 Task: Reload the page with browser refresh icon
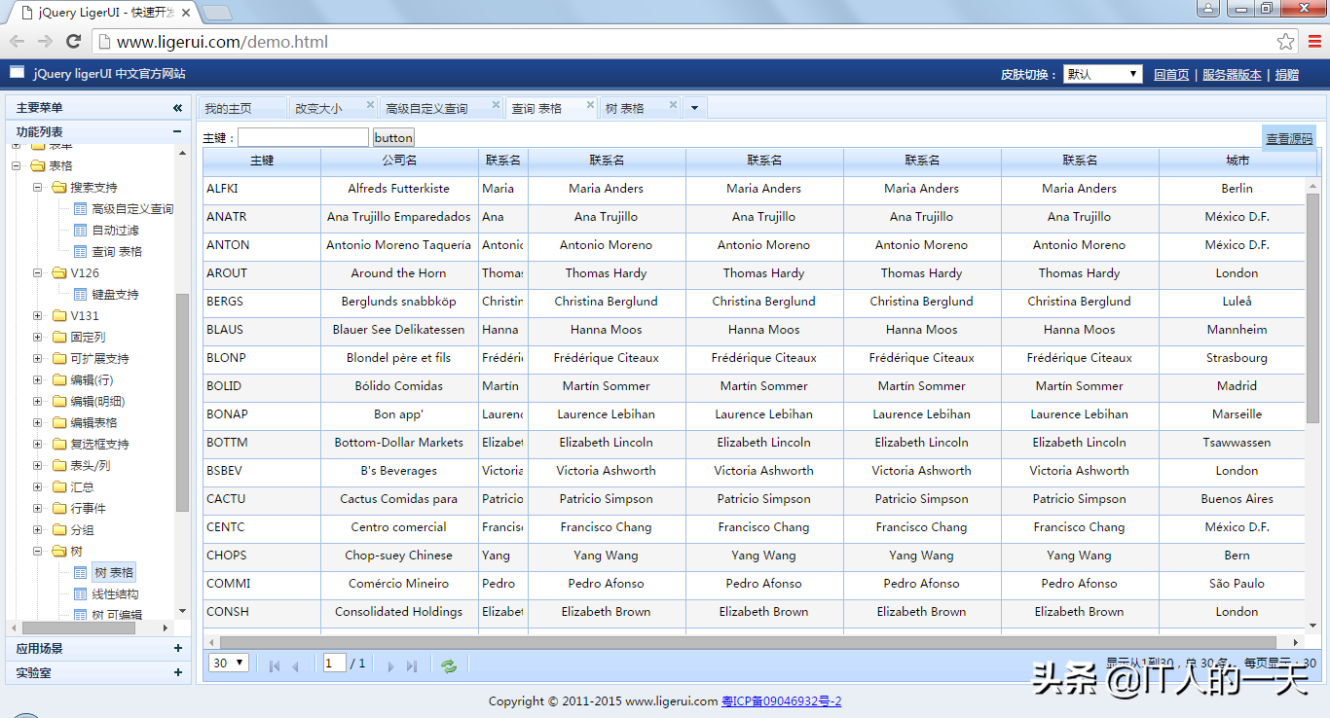[x=73, y=42]
